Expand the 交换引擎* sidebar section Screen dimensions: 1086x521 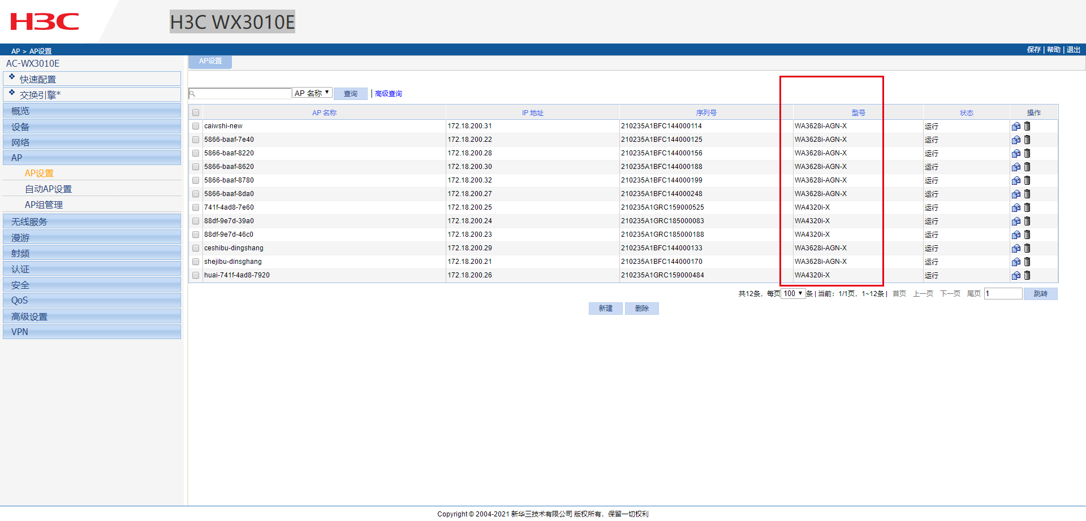pyautogui.click(x=92, y=94)
